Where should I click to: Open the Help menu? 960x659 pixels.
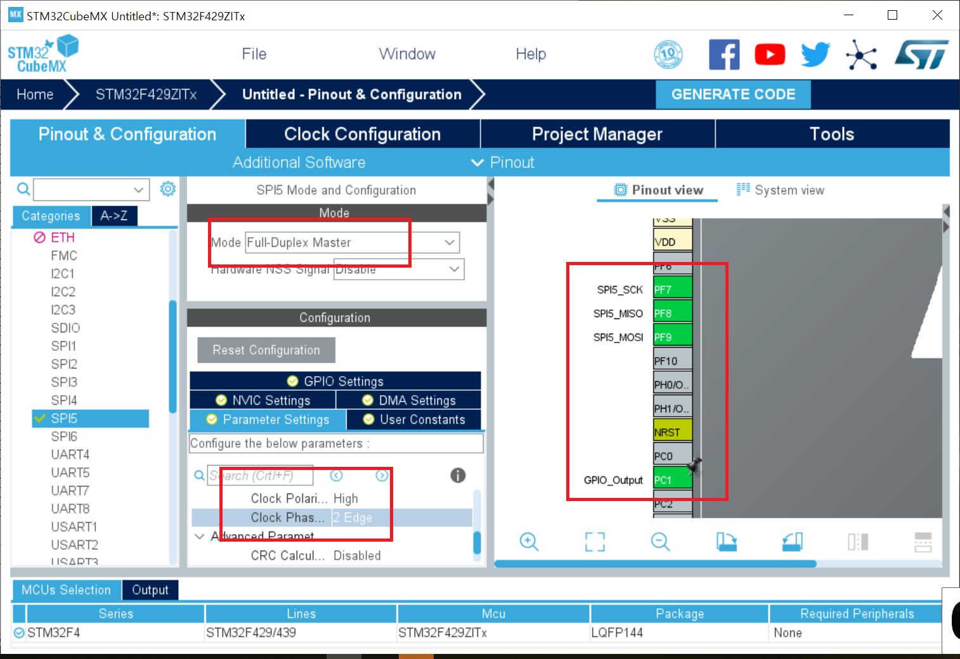[x=531, y=54]
